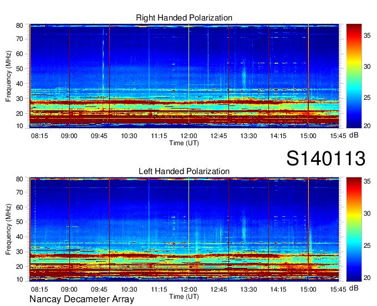Click the 50 MHz tick of Left Handed plot
The image size is (377, 306).
(19, 222)
